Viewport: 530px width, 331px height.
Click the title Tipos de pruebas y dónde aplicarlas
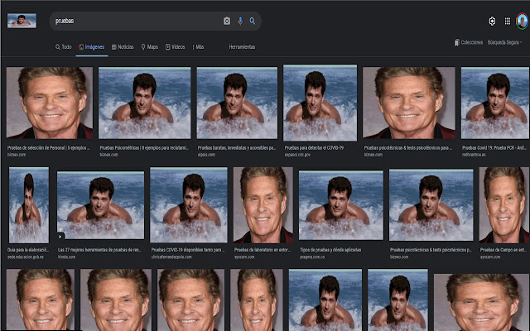pyautogui.click(x=330, y=250)
